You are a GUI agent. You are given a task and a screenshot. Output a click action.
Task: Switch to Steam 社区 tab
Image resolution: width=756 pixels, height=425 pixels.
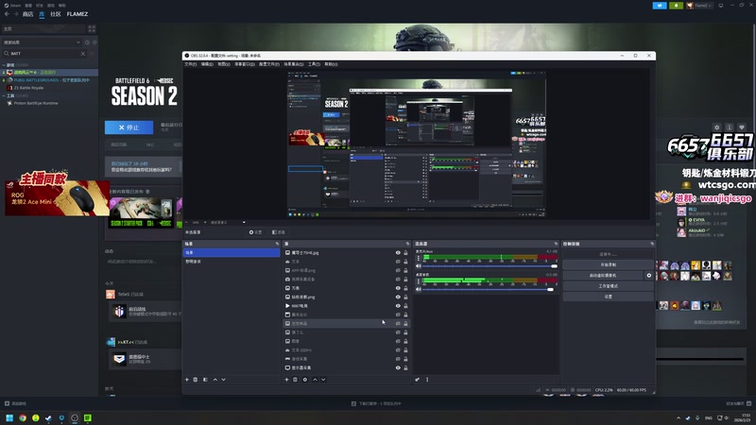56,14
